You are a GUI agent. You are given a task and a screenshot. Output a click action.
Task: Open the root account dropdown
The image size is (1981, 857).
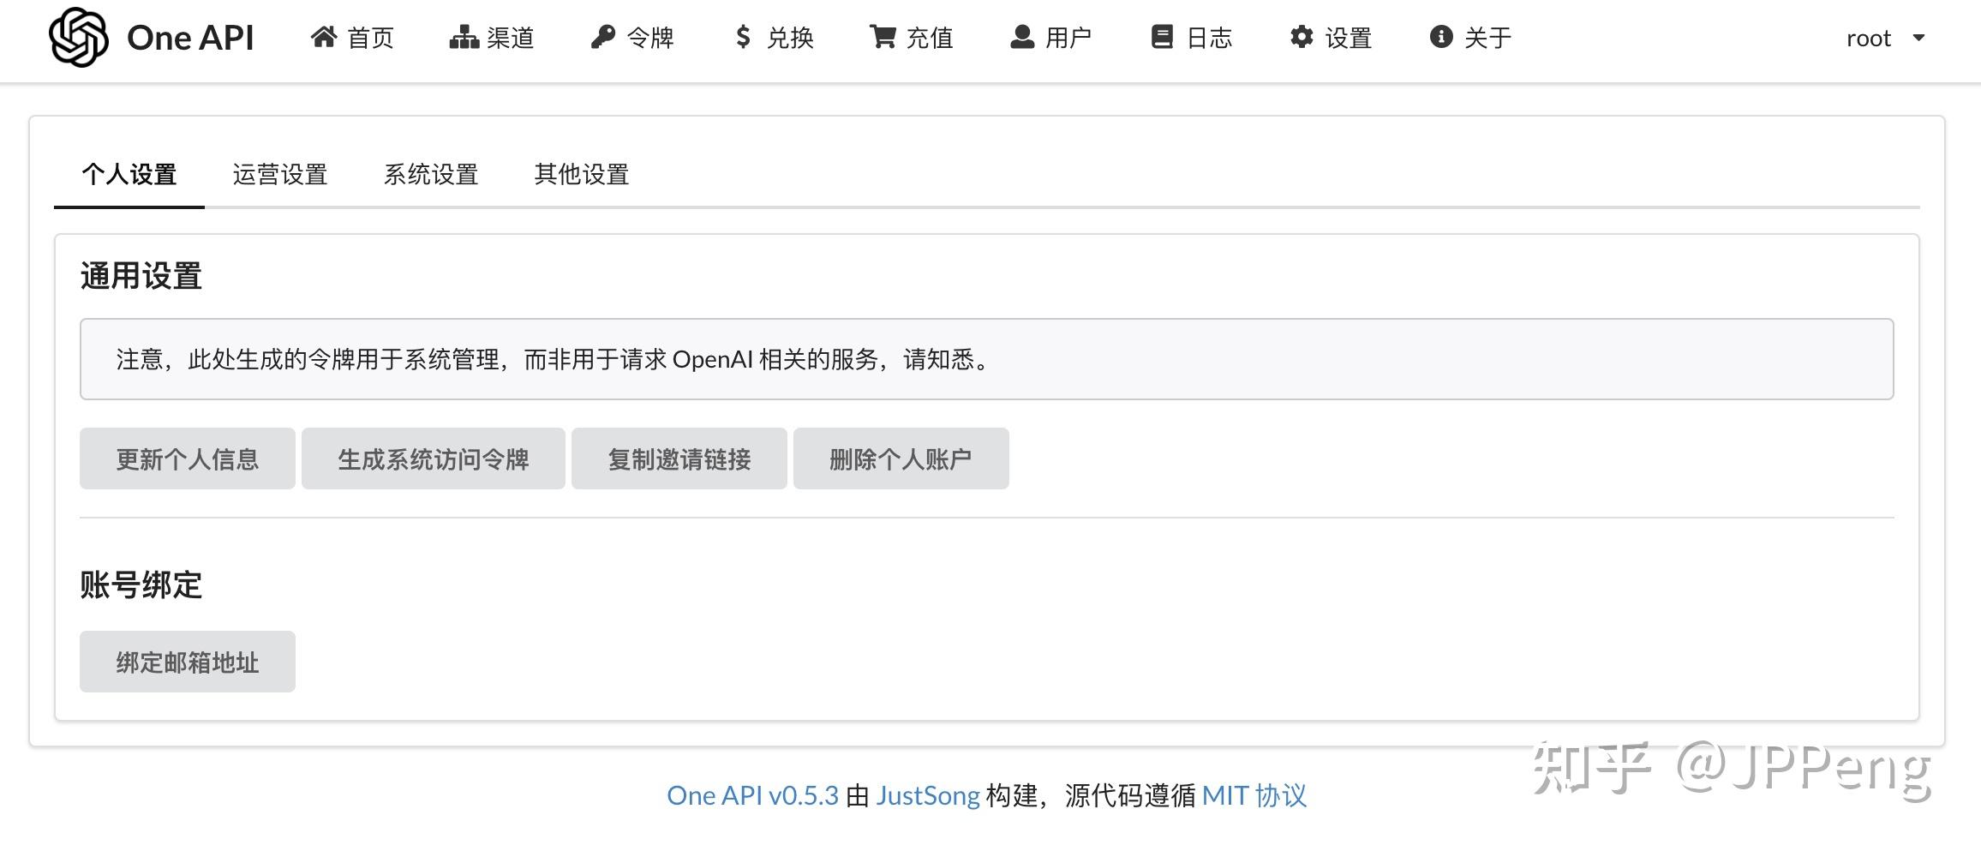click(1885, 38)
